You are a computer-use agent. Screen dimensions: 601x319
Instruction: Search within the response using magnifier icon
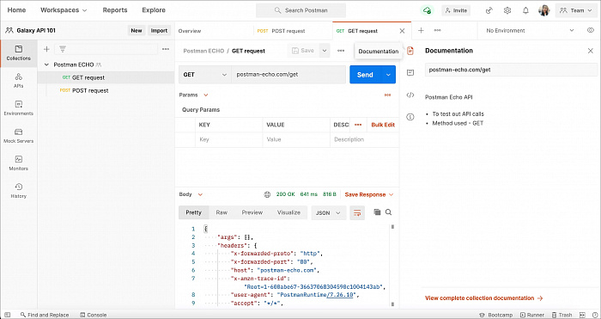[388, 212]
